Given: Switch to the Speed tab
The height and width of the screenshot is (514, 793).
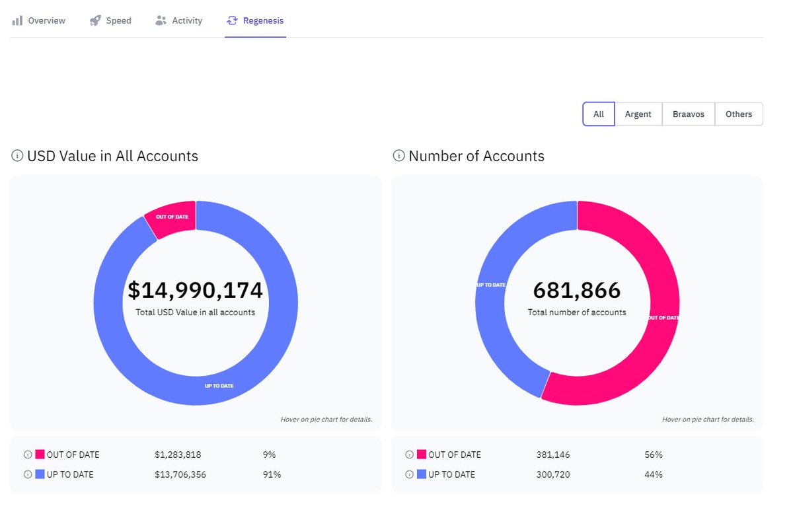Looking at the screenshot, I should 110,20.
